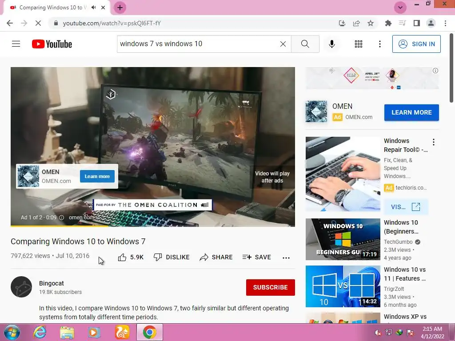The image size is (455, 341).
Task: Click VIS... button with external link icon
Action: coord(406,207)
